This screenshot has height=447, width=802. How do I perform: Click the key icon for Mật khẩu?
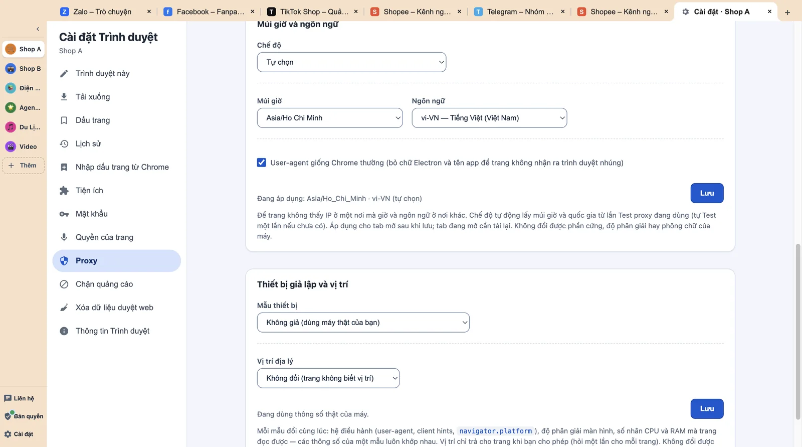pos(64,214)
